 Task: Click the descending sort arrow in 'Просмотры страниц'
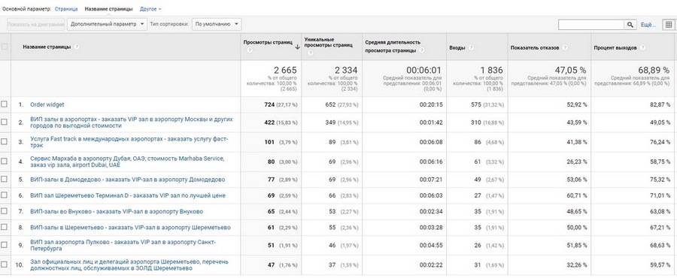(297, 47)
